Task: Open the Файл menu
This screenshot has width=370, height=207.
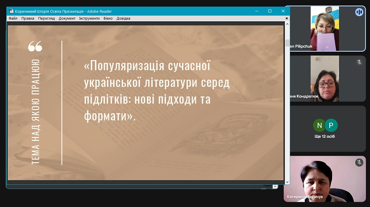Action: [x=13, y=18]
